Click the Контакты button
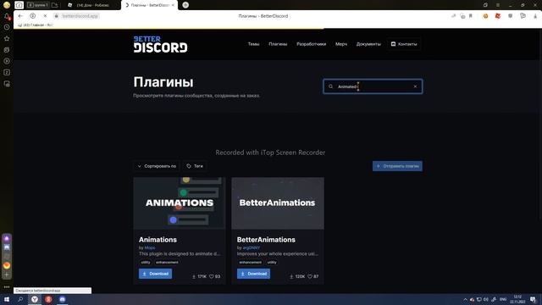This screenshot has height=305, width=542. pyautogui.click(x=404, y=44)
